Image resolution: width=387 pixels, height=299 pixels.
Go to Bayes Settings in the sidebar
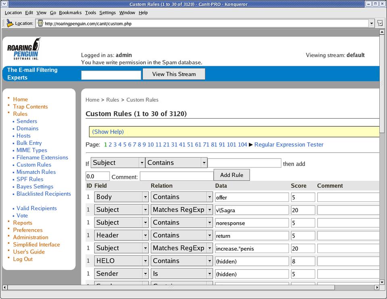35,186
